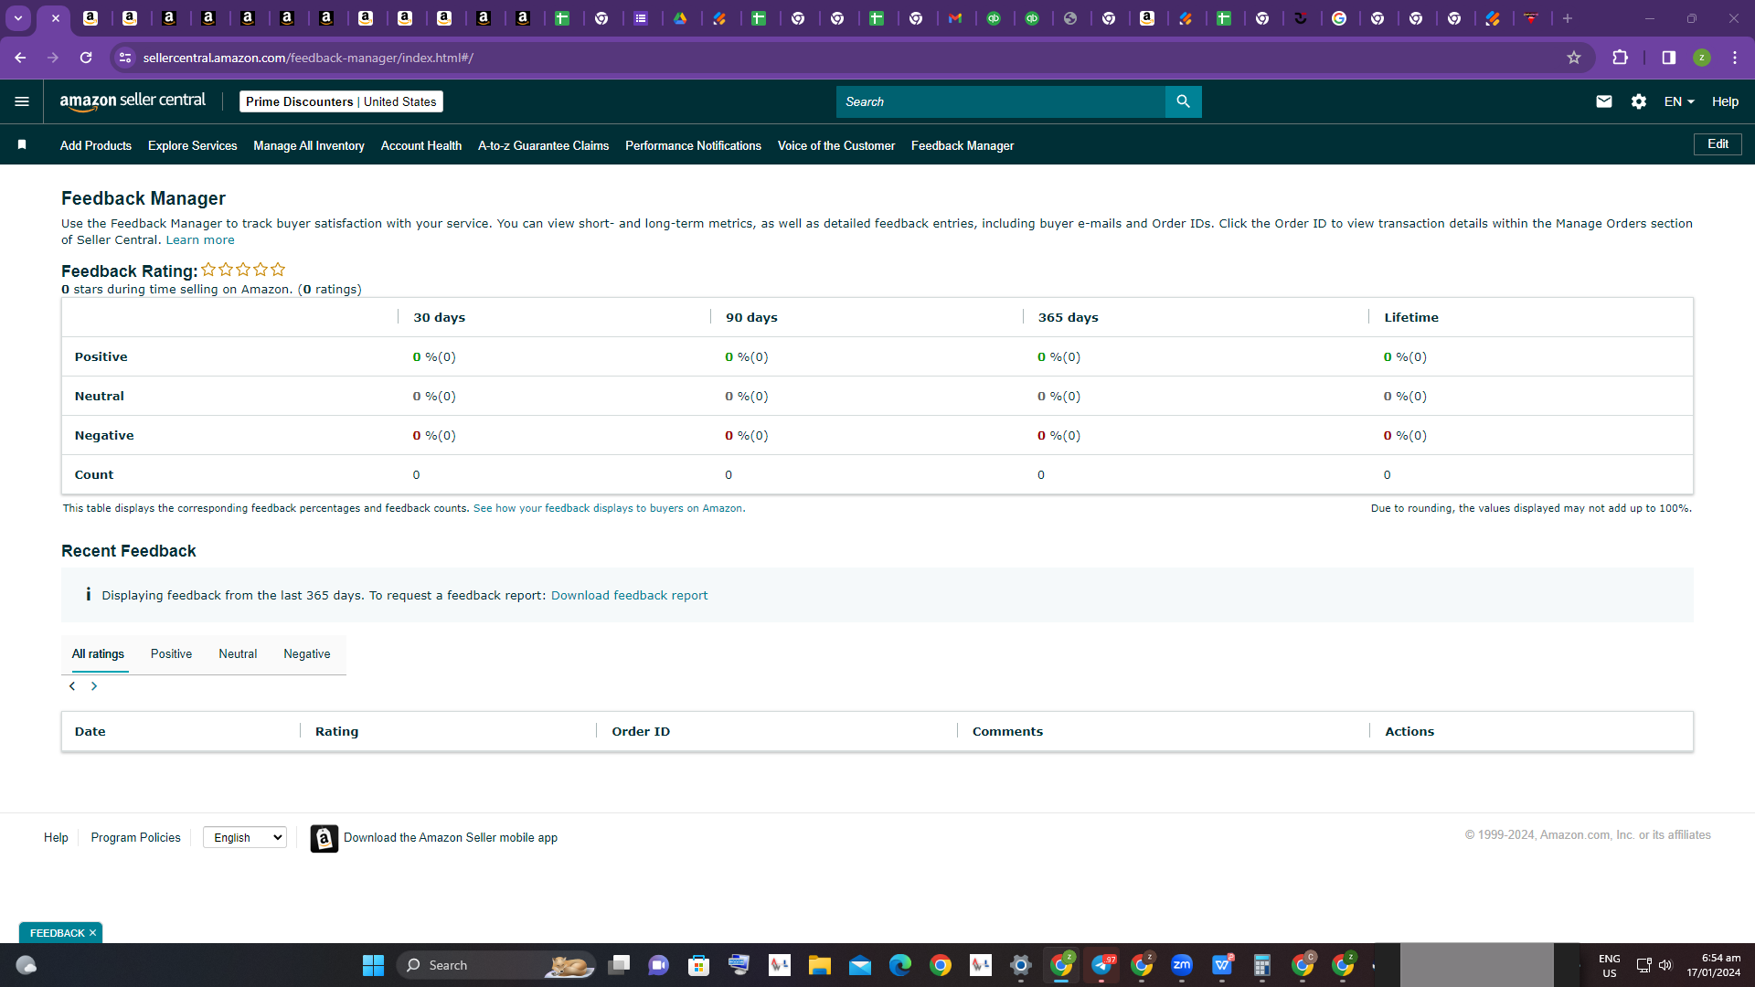Image resolution: width=1755 pixels, height=987 pixels.
Task: Open Add Products menu item
Action: [96, 145]
